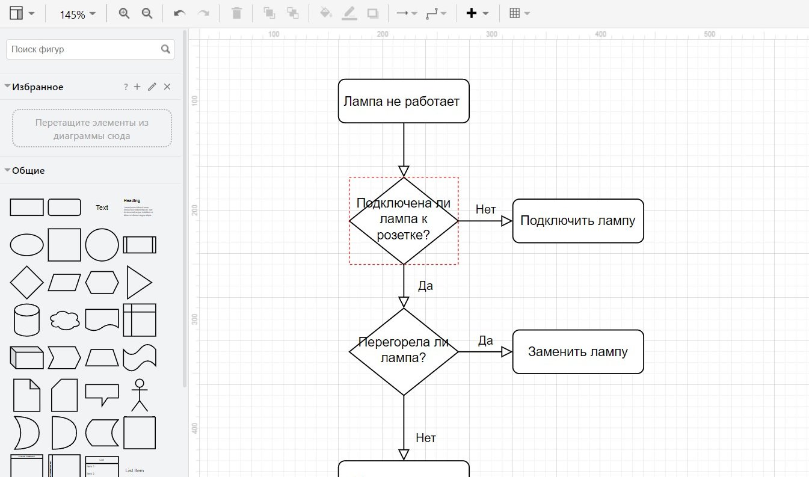This screenshot has height=477, width=809.
Task: Click the 'Да' label below the first diamond
Action: [425, 286]
